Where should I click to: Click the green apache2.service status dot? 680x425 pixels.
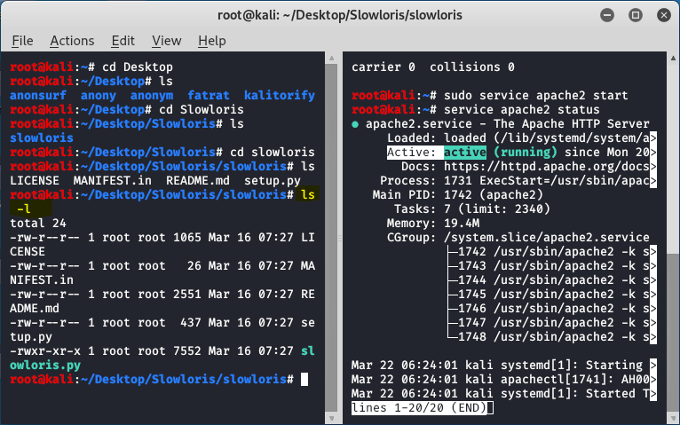[356, 124]
